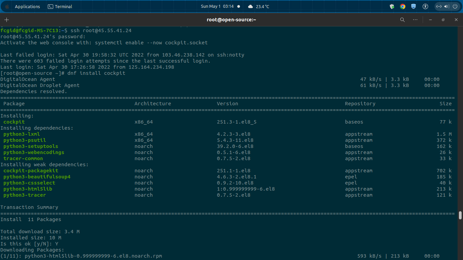Click 'Installed size: 10 M'
The image size is (463, 260).
(x=31, y=238)
